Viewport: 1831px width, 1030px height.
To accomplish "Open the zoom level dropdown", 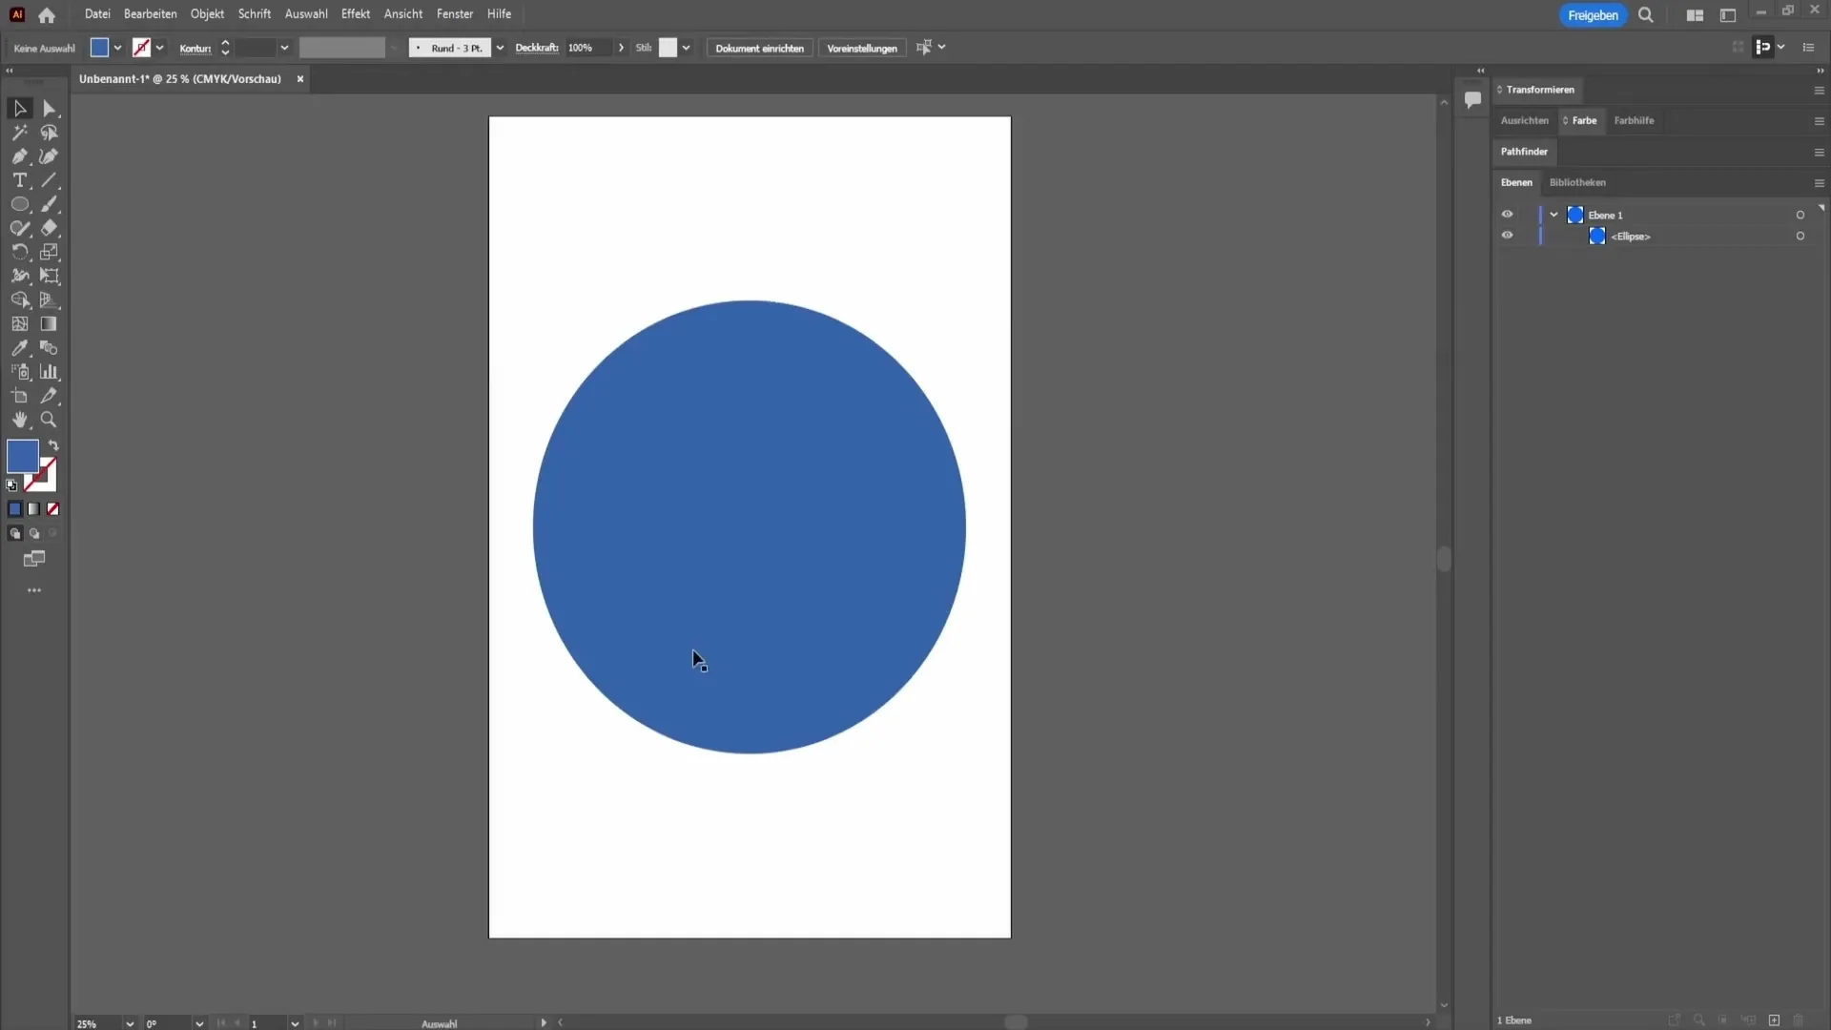I will [130, 1023].
